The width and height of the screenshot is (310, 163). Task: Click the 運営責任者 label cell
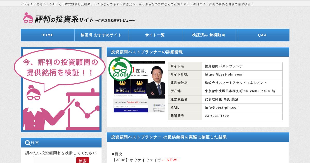(x=185, y=99)
